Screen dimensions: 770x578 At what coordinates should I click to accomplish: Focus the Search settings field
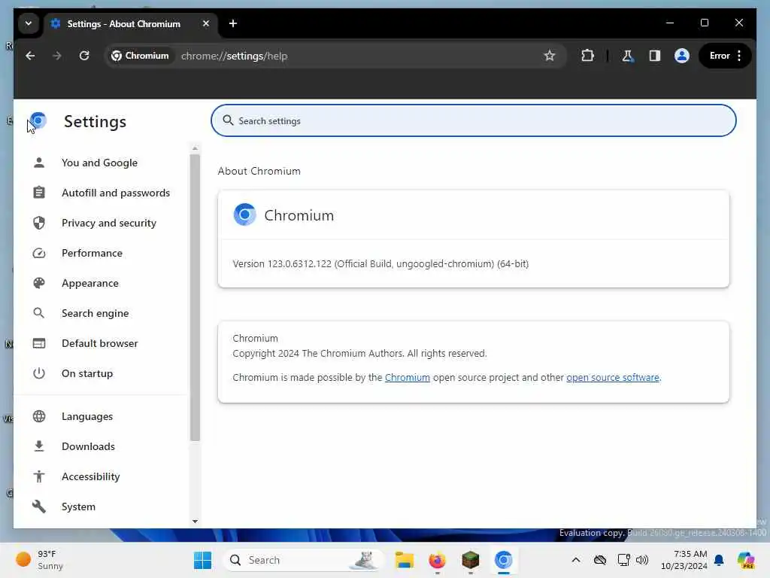click(474, 121)
